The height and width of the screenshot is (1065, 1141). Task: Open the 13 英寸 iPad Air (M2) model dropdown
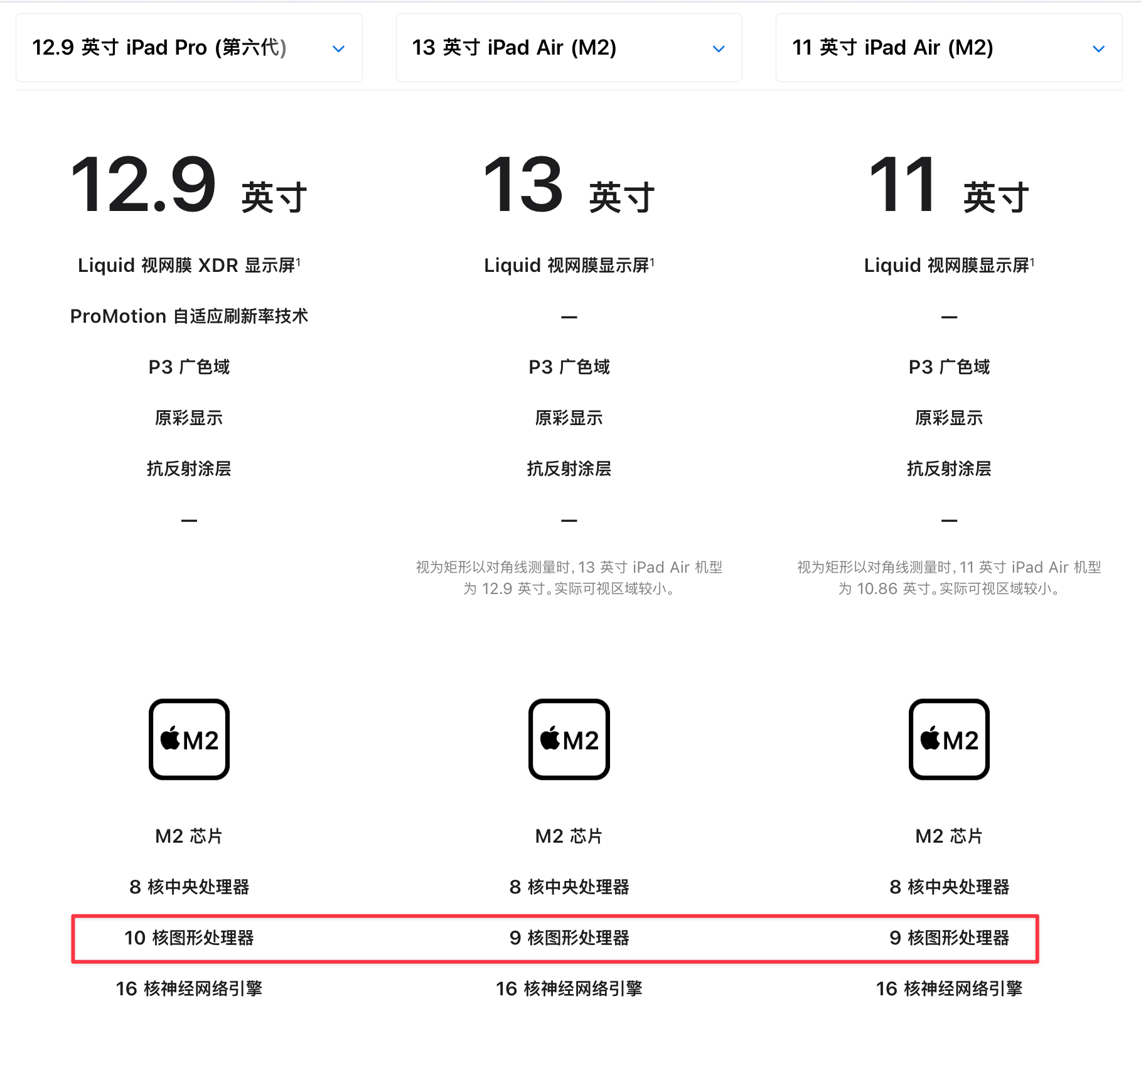(569, 48)
